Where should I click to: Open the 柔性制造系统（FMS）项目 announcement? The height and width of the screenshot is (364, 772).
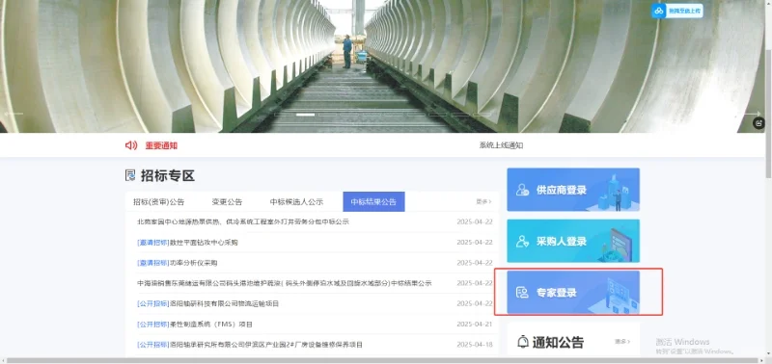(195, 325)
